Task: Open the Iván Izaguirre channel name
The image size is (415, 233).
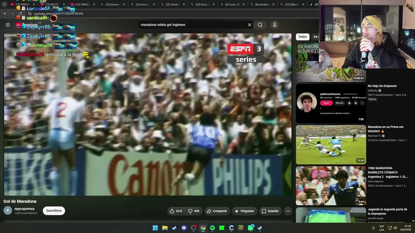Action: coord(376,182)
